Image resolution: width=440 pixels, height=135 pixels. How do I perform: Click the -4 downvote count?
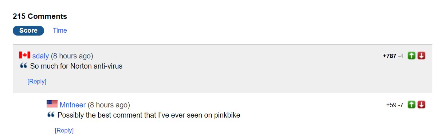click(401, 56)
